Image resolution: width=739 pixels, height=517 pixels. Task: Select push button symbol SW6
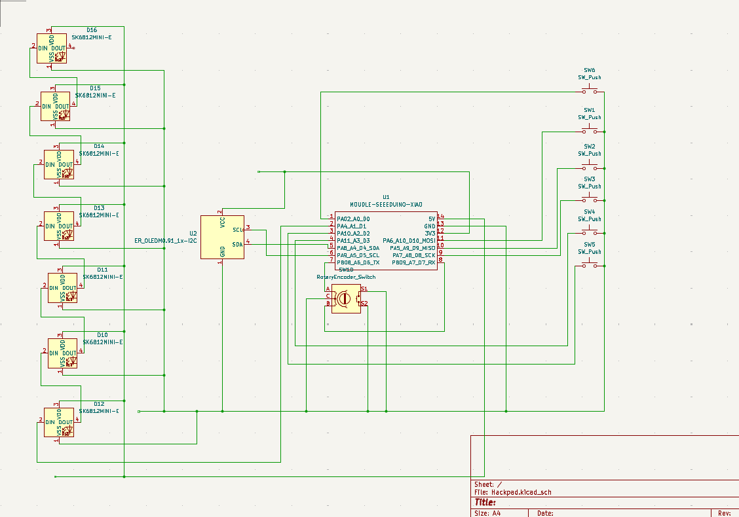point(589,90)
